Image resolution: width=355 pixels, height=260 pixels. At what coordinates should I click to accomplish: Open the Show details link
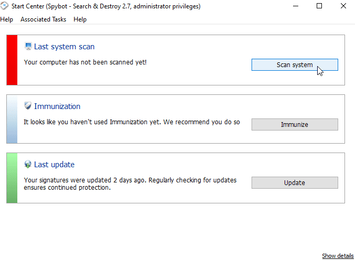(338, 256)
